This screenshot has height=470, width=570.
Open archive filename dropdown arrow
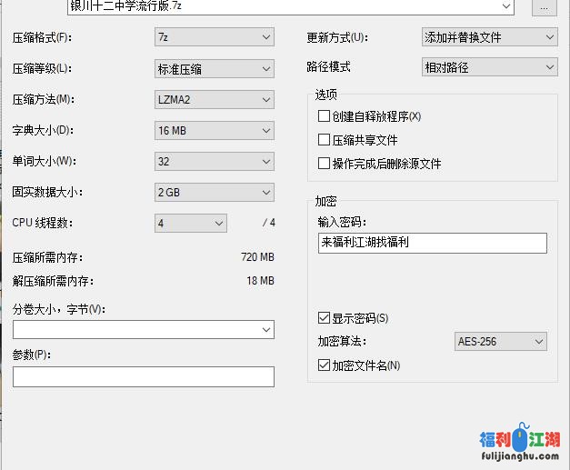(x=506, y=7)
